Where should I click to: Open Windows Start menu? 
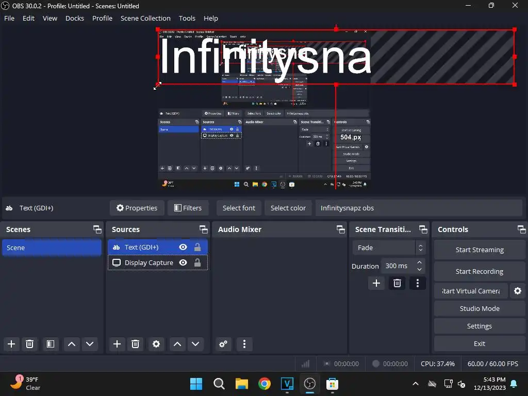(196, 384)
